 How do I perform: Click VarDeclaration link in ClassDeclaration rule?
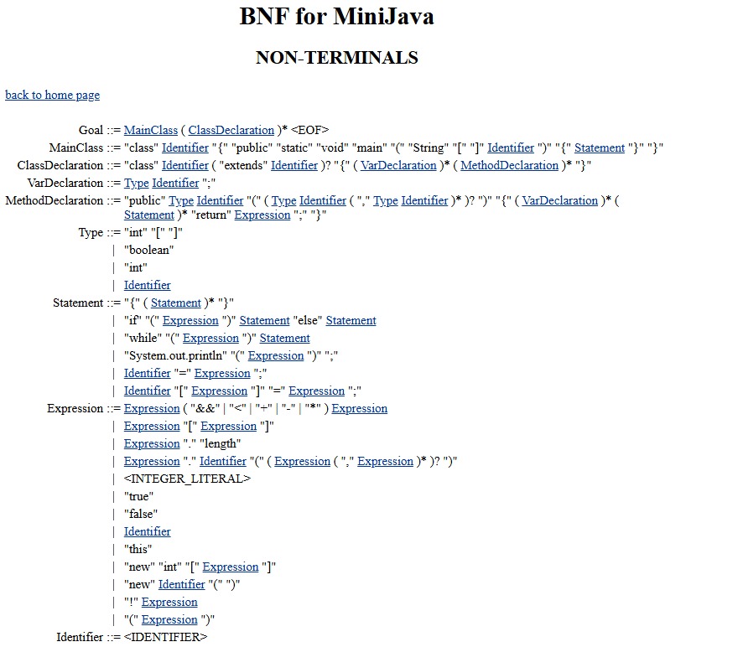click(398, 165)
